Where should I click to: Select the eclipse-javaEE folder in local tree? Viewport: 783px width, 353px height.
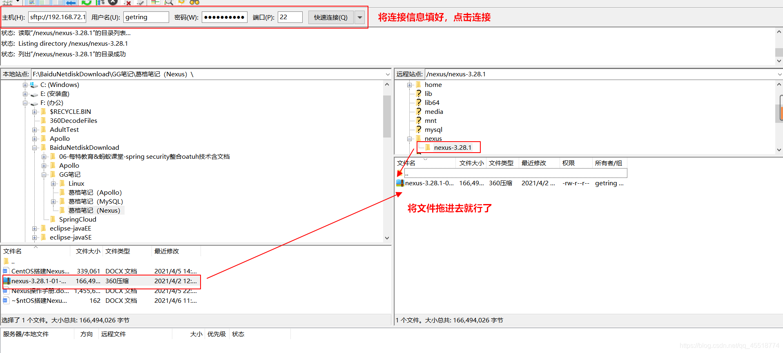70,228
